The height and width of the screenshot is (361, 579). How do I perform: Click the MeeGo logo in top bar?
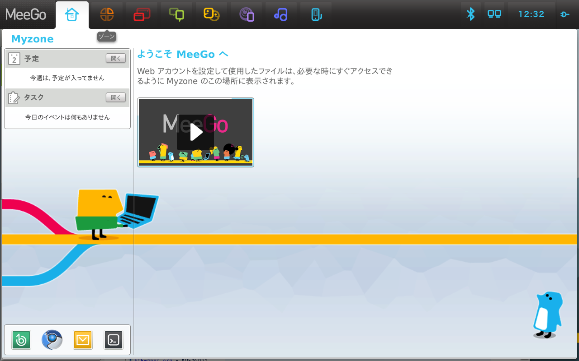point(26,14)
